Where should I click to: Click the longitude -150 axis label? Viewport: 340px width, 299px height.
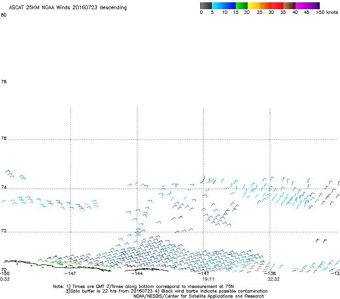(5, 273)
